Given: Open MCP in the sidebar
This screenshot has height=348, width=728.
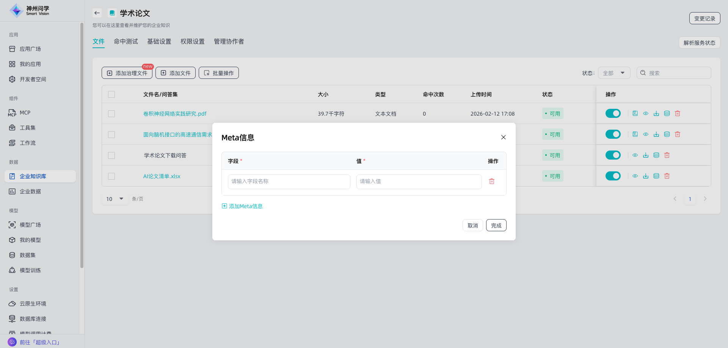Looking at the screenshot, I should point(25,113).
